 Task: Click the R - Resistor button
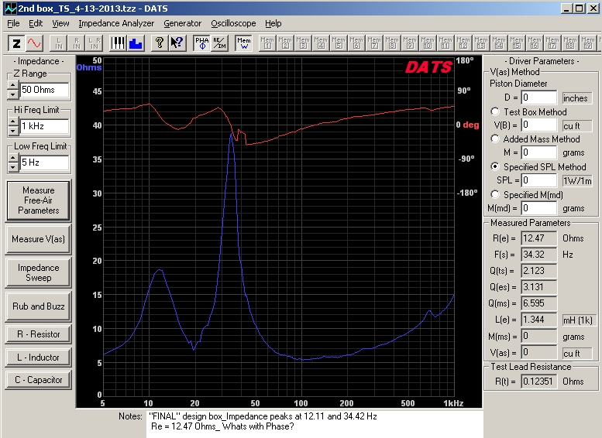39,334
